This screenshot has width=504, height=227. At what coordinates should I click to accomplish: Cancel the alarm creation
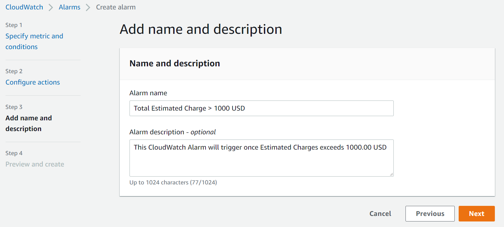[380, 214]
